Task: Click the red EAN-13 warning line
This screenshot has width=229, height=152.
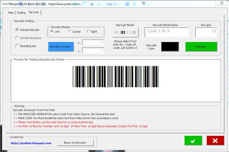Action: pos(81,126)
